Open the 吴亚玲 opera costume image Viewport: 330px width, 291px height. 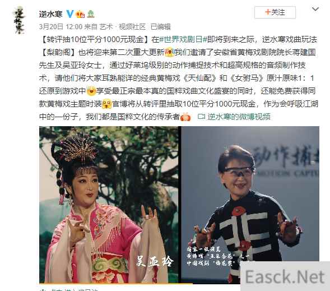[x=109, y=205]
